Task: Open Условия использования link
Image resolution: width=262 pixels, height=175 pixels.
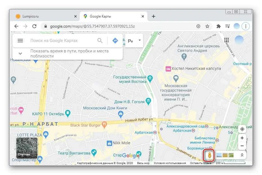Action: (x=170, y=163)
